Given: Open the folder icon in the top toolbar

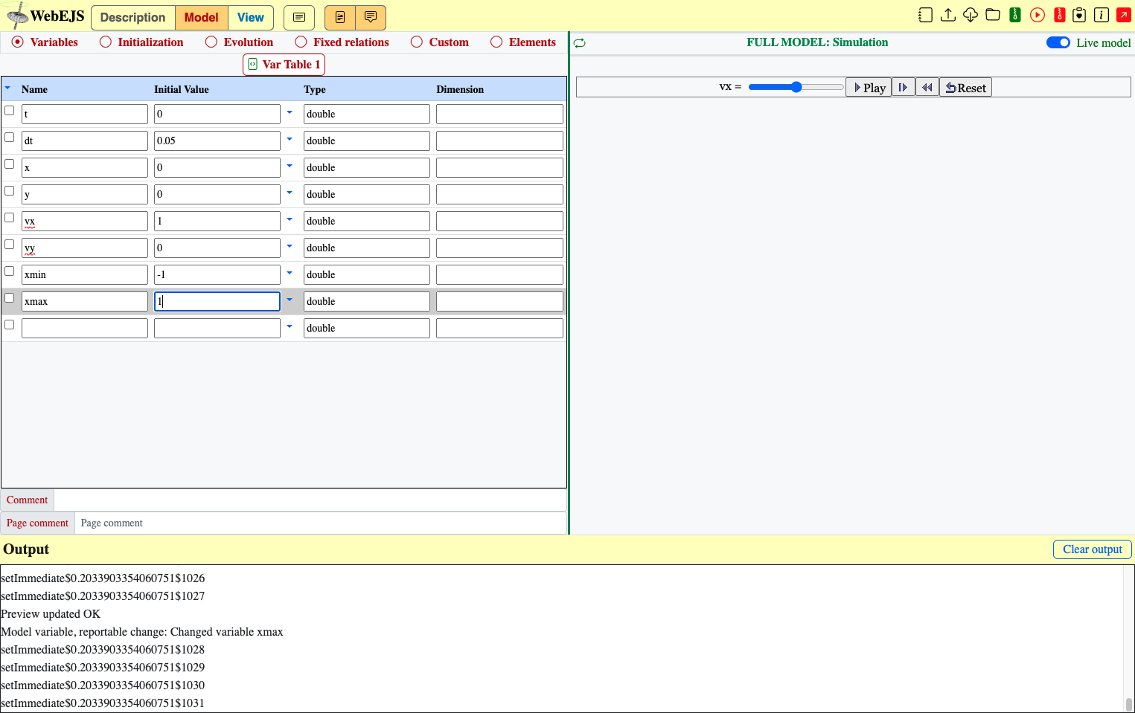Looking at the screenshot, I should coord(993,15).
